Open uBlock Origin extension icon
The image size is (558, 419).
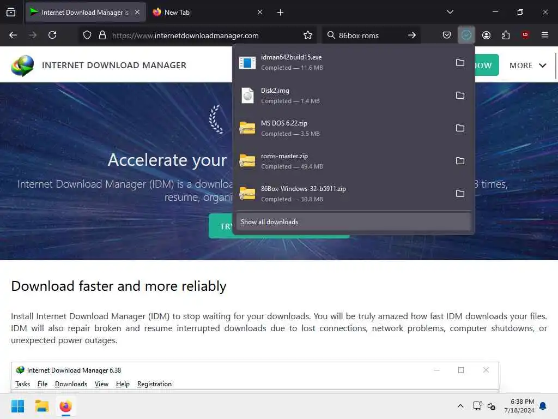coord(525,35)
